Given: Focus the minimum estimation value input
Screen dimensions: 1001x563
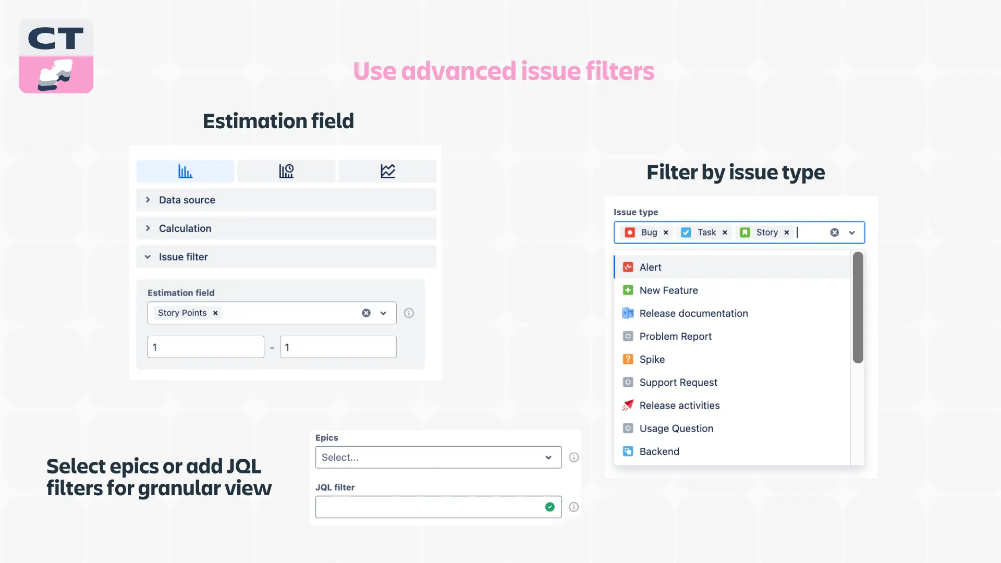Looking at the screenshot, I should coord(206,347).
